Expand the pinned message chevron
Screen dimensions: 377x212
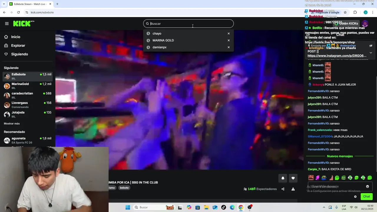[371, 53]
